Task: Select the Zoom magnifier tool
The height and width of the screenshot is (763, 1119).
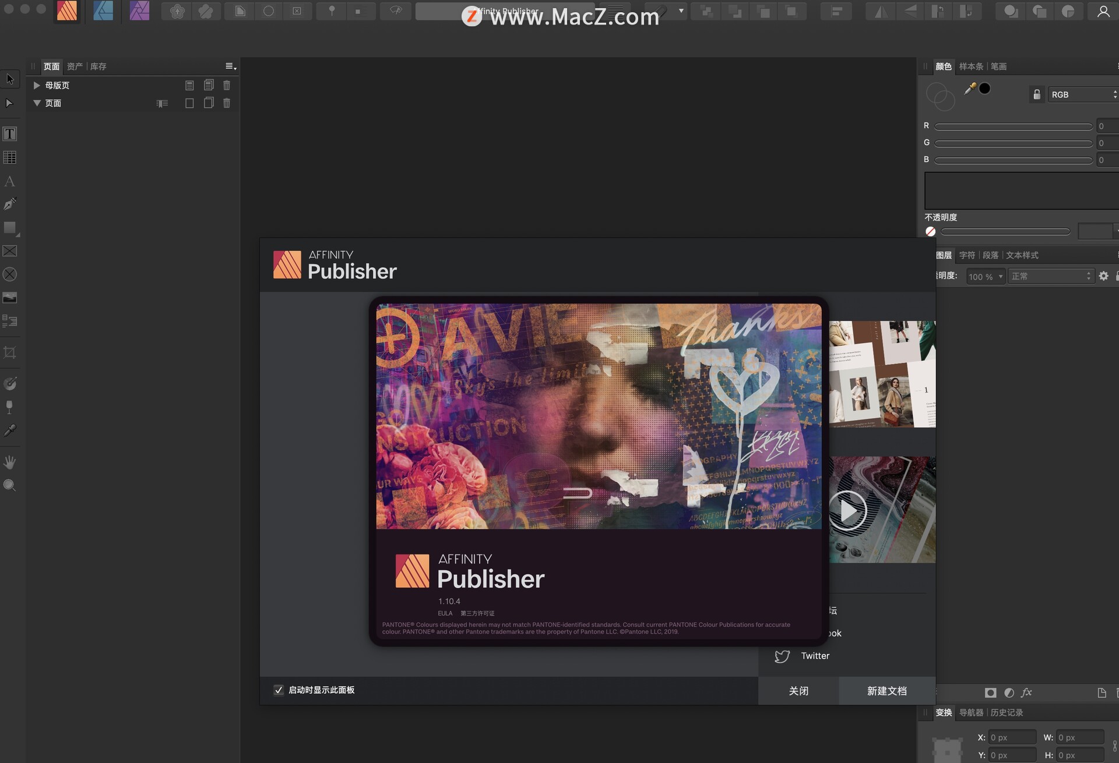Action: (x=10, y=486)
